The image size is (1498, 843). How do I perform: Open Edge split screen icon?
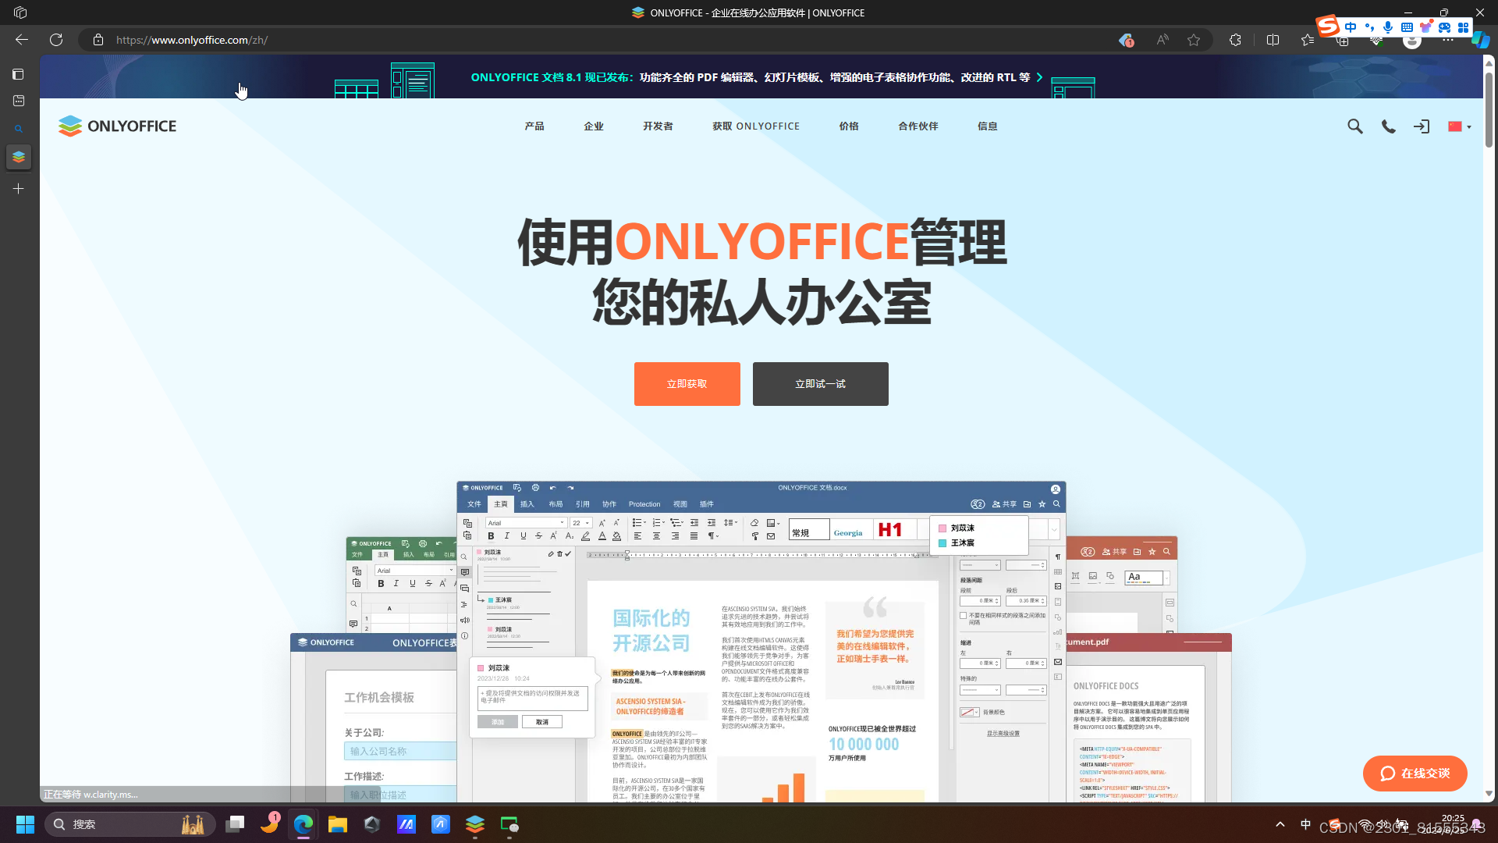[x=1273, y=40]
